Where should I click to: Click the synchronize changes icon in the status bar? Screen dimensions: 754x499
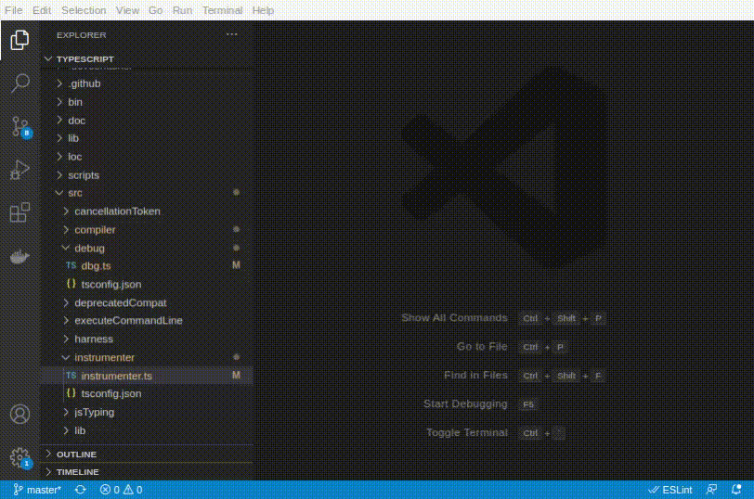click(80, 490)
